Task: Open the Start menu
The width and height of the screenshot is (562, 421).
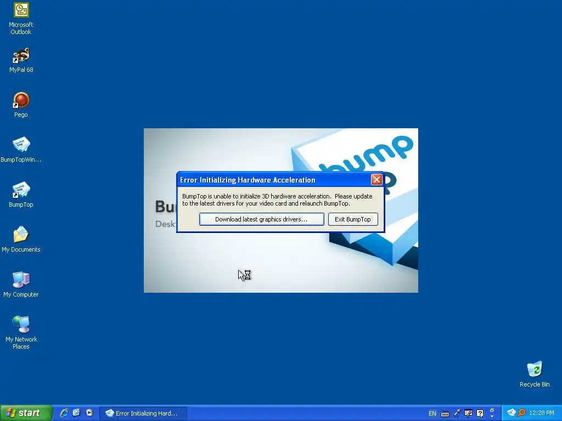Action: (x=26, y=413)
